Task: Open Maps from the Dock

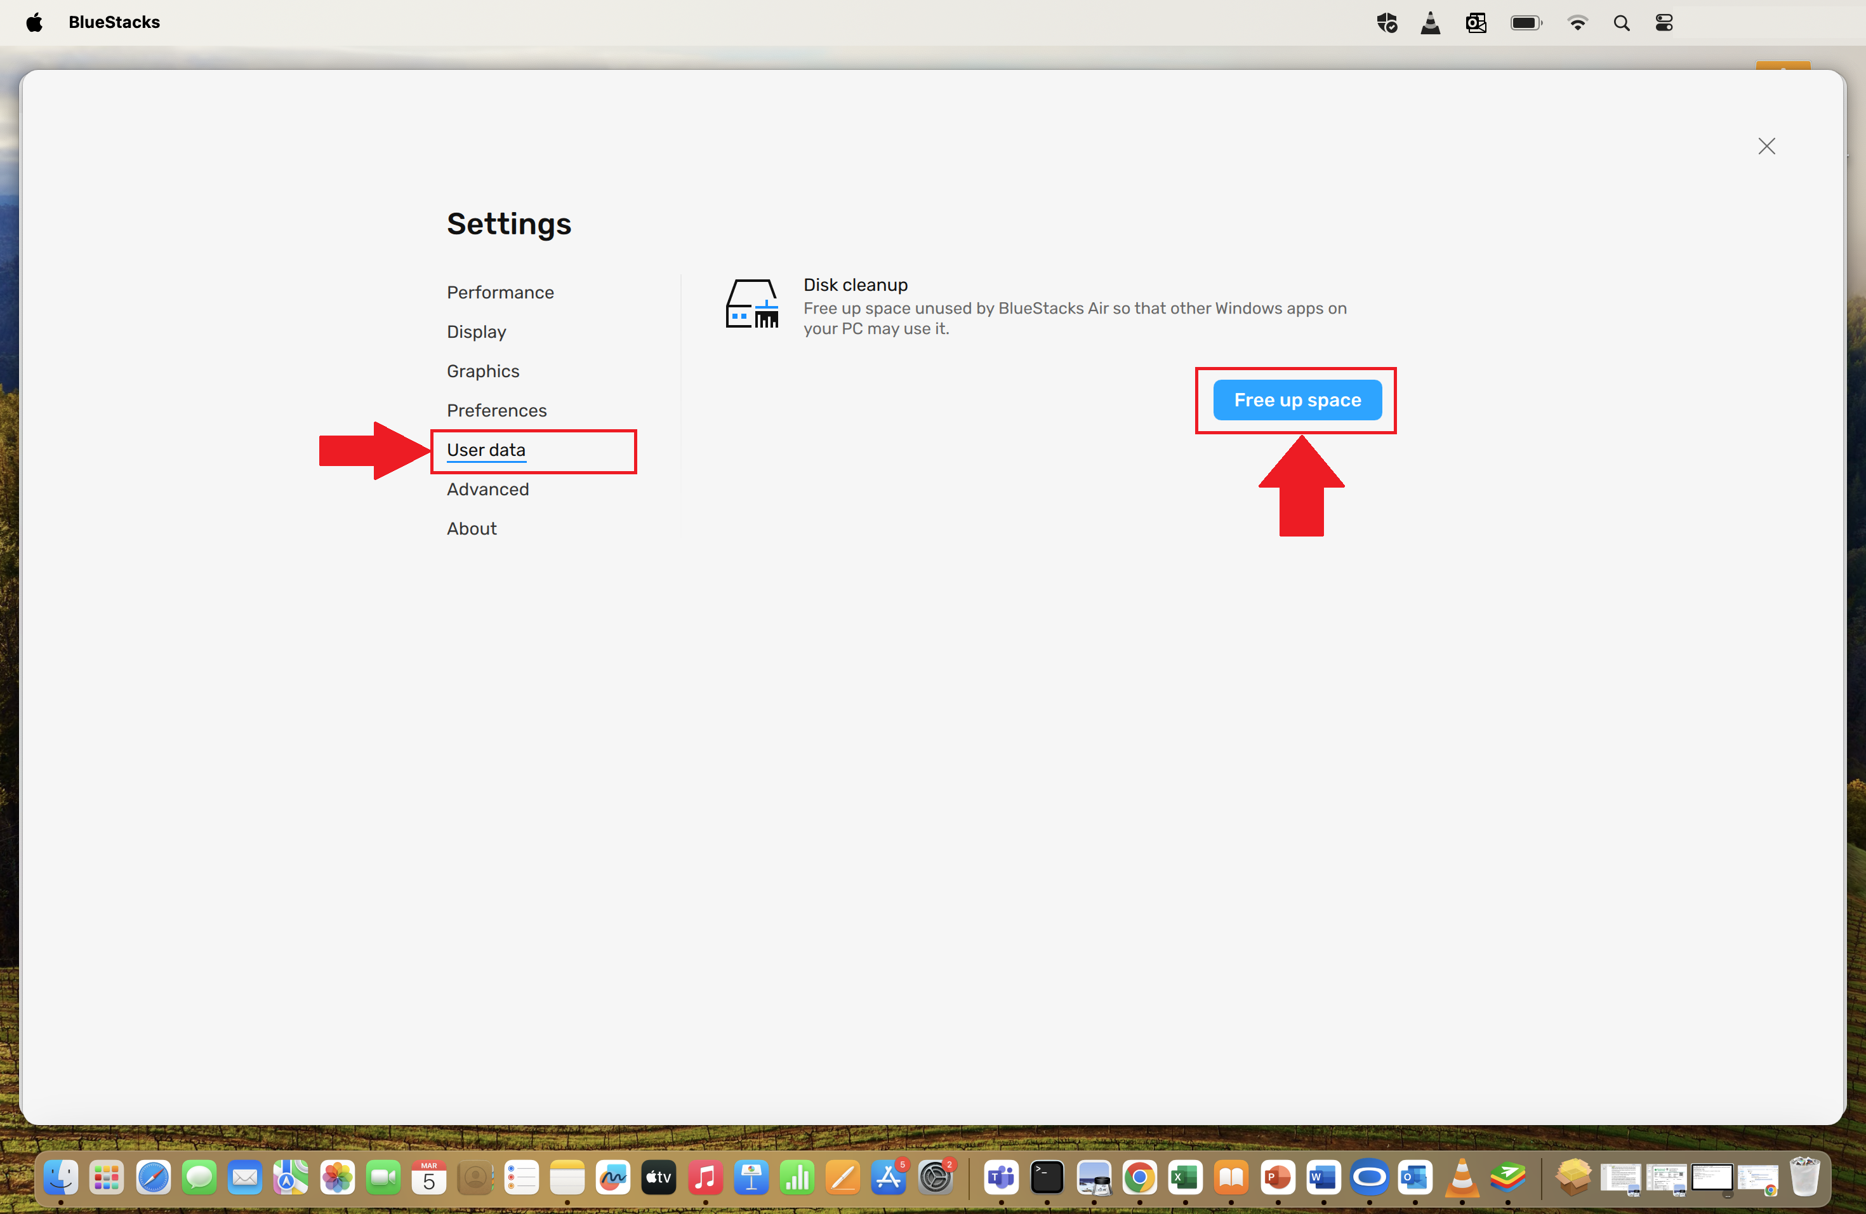Action: click(x=291, y=1177)
